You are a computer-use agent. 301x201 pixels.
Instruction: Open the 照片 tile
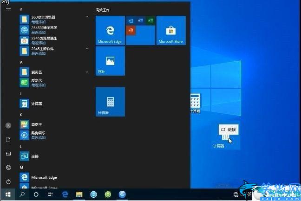click(x=110, y=61)
